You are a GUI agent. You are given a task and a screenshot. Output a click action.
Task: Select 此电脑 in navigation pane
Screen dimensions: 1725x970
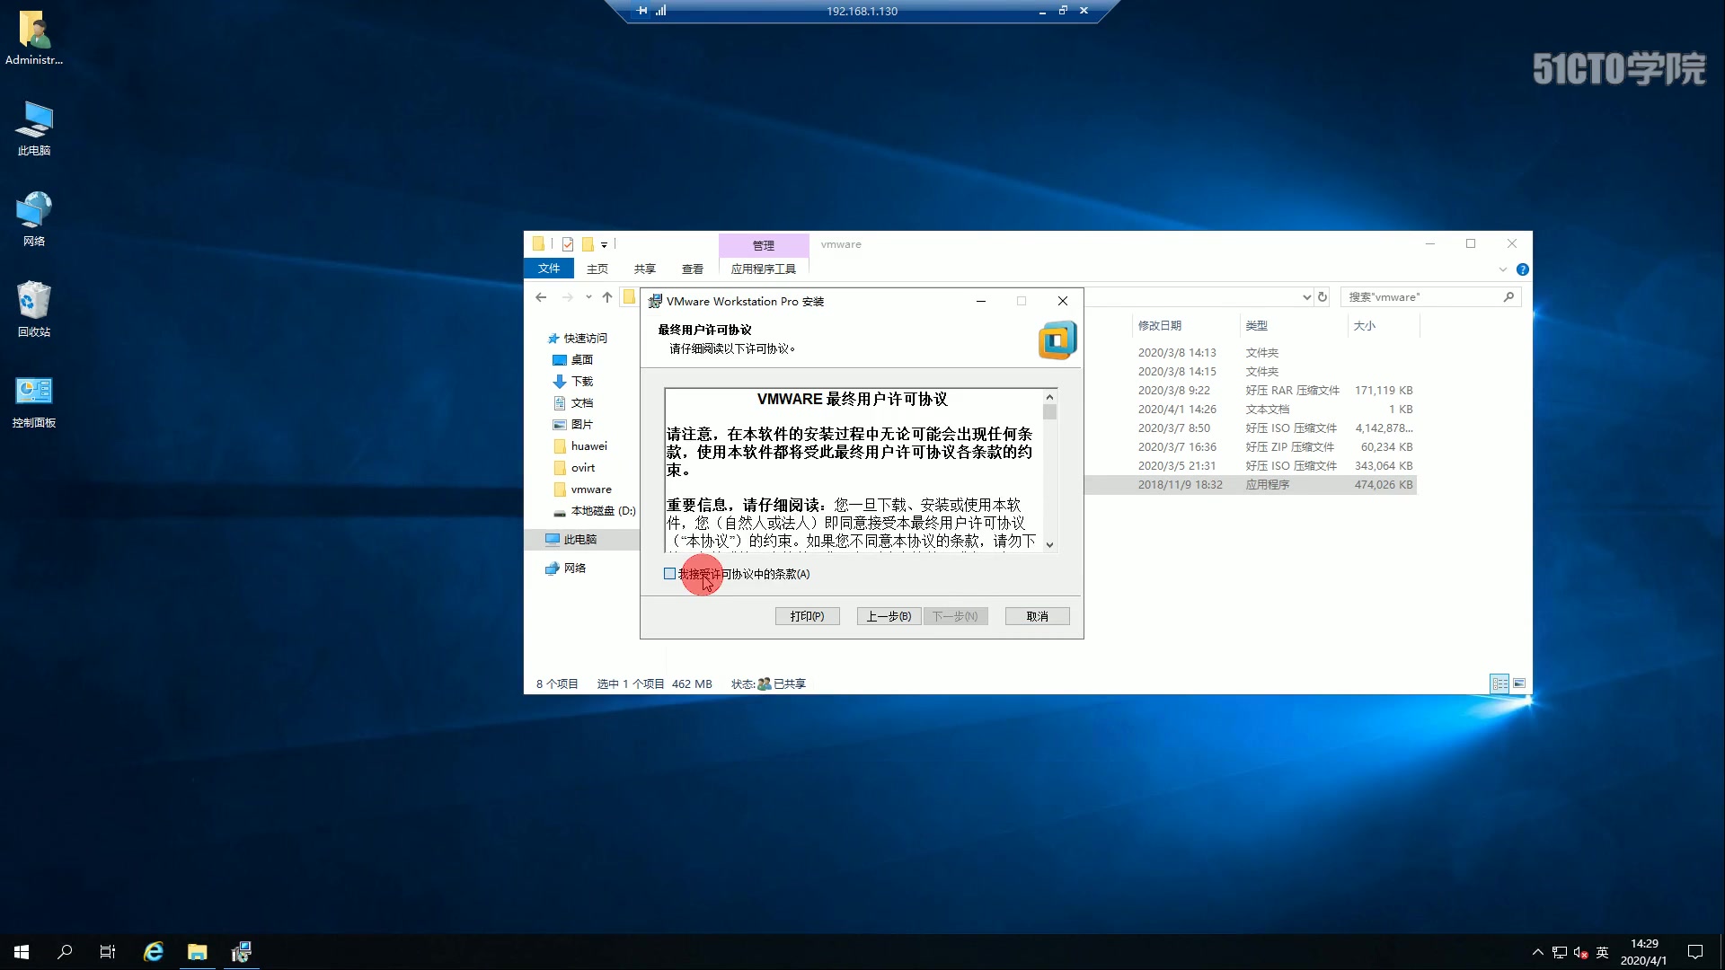[x=580, y=540]
